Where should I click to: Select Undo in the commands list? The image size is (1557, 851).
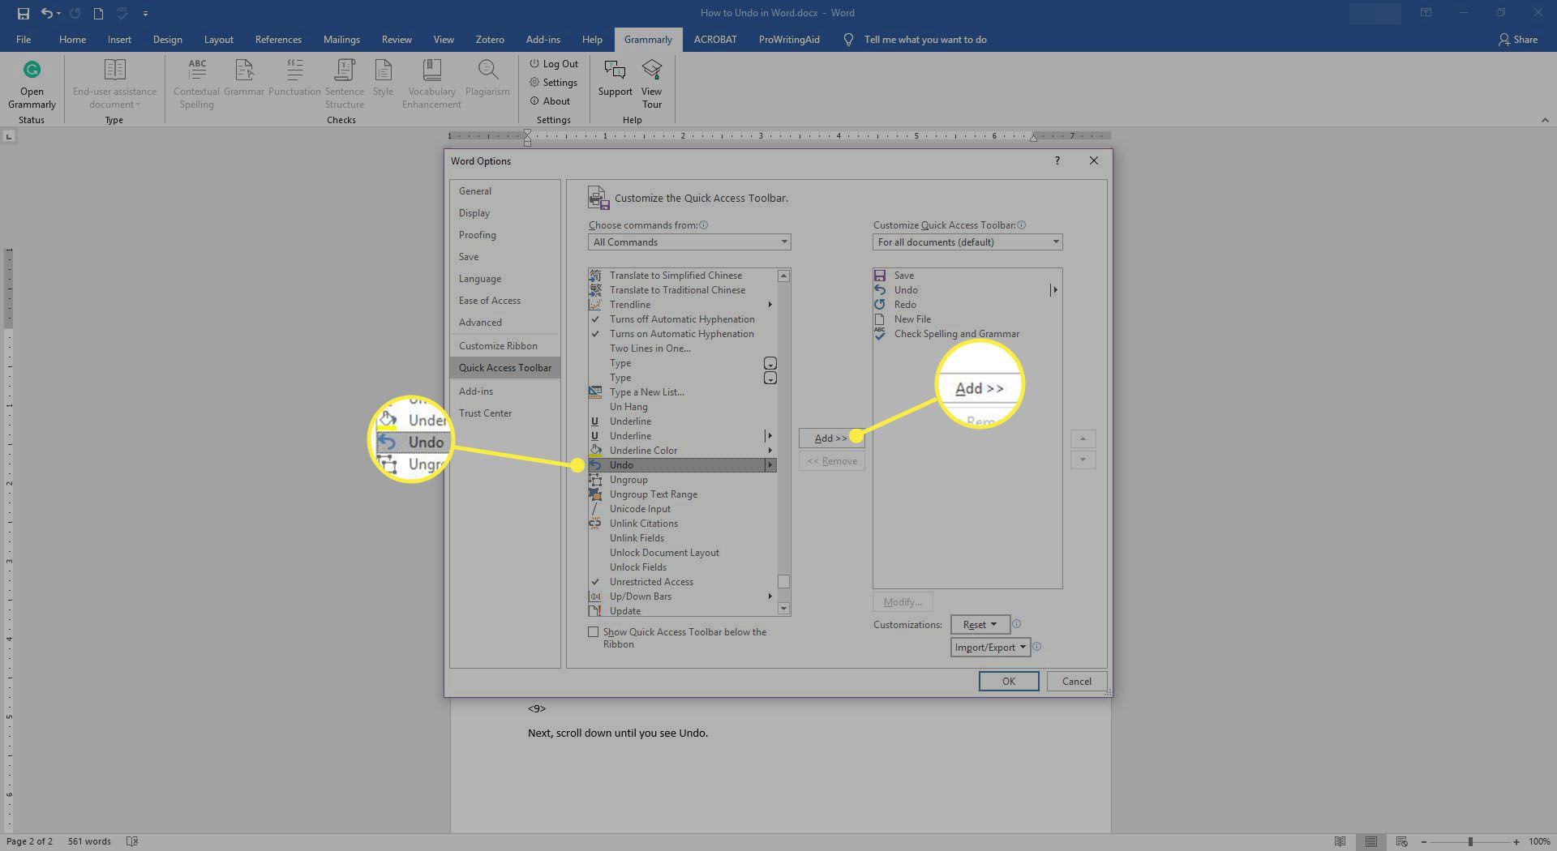coord(682,464)
